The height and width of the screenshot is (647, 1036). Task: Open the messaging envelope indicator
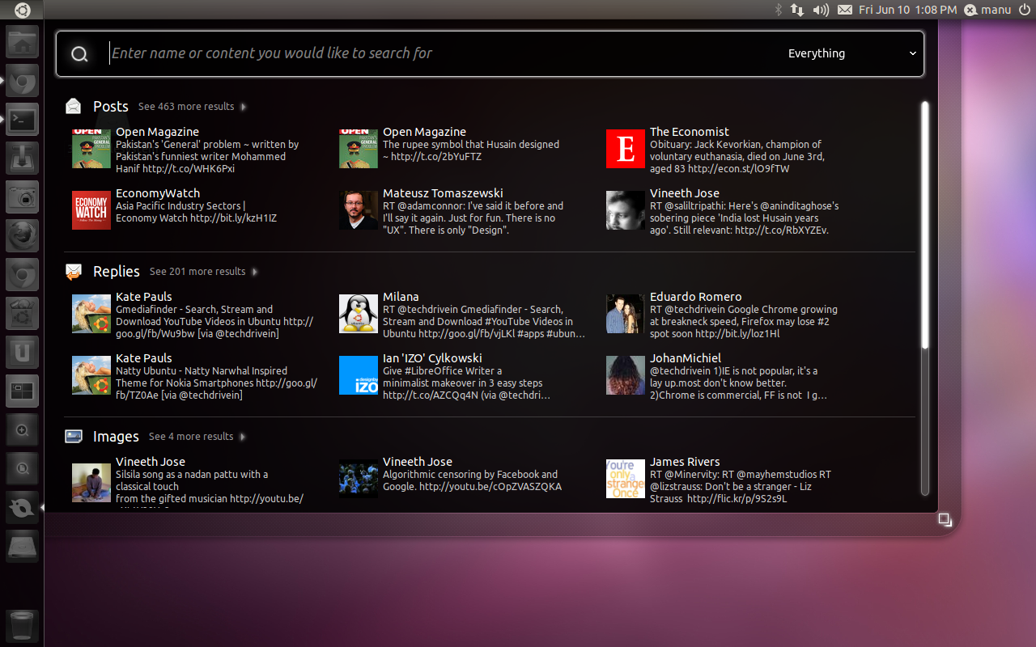pyautogui.click(x=845, y=10)
